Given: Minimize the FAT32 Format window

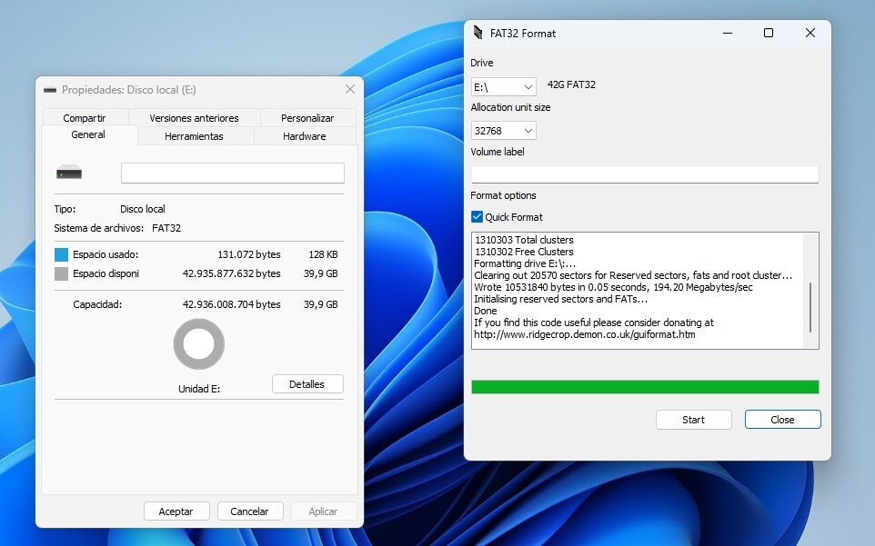Looking at the screenshot, I should click(x=728, y=33).
